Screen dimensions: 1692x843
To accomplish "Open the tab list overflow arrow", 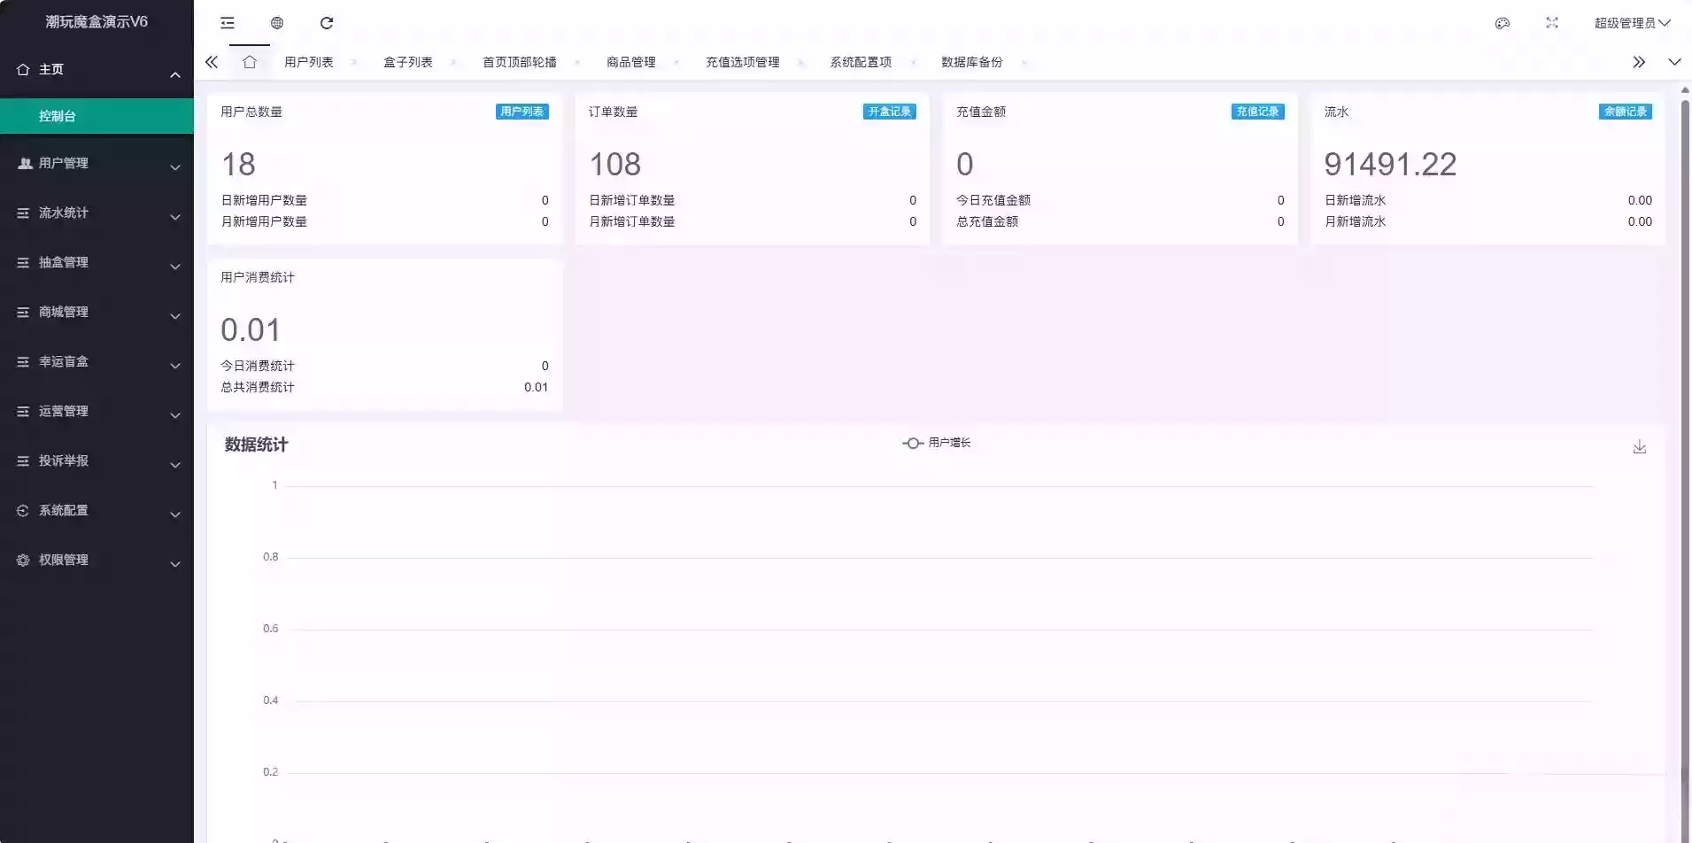I will 1641,62.
